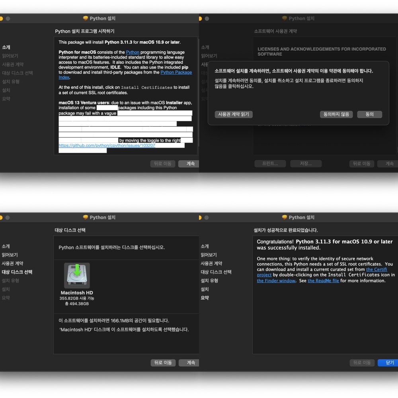Image resolution: width=398 pixels, height=398 pixels.
Task: Click 닫기 in the completed install window
Action: click(388, 363)
